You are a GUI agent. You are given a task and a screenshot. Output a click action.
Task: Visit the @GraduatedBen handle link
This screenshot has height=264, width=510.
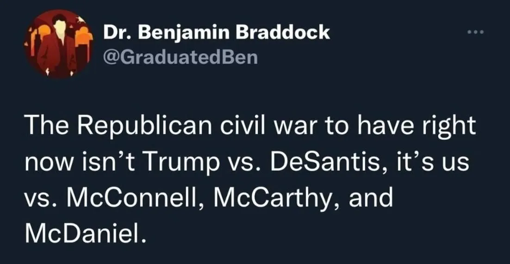180,57
